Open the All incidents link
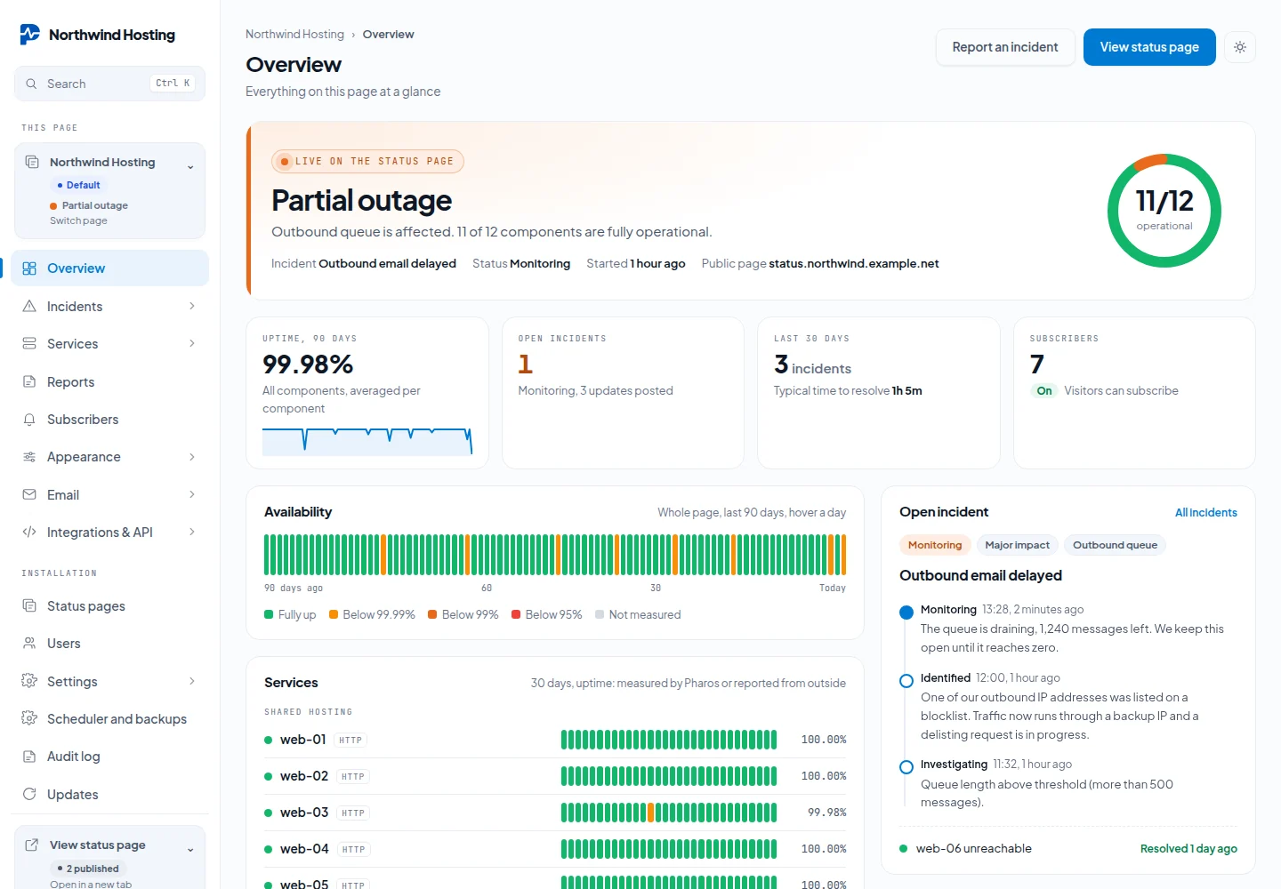The height and width of the screenshot is (889, 1281). 1206,512
